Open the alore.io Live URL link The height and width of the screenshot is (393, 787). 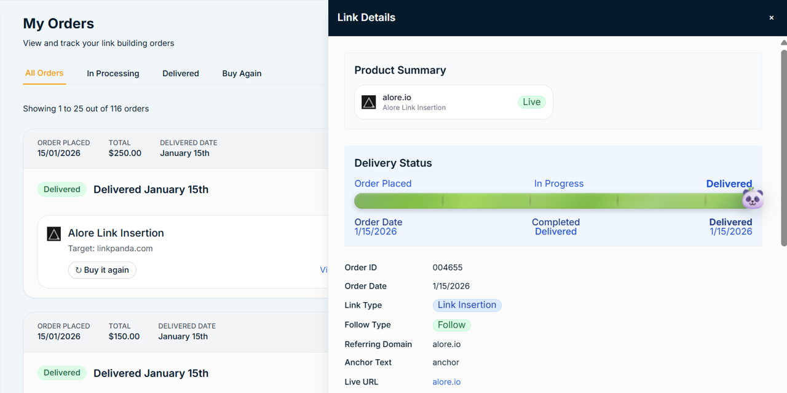(446, 381)
